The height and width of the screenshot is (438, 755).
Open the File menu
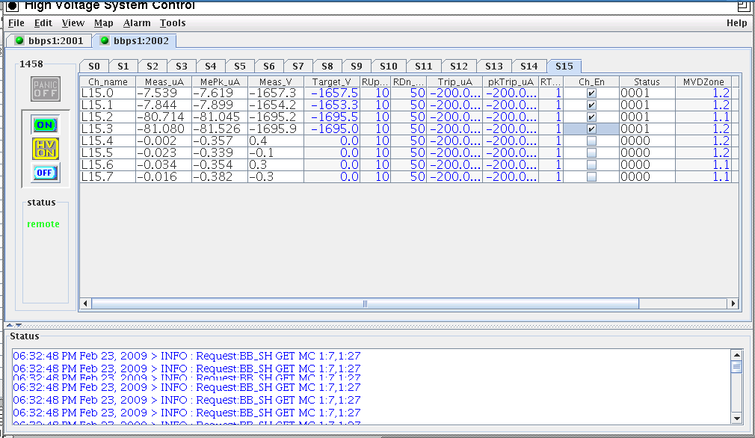[x=16, y=23]
